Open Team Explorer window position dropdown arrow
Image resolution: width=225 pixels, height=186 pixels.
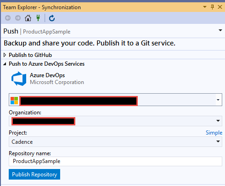[205, 7]
